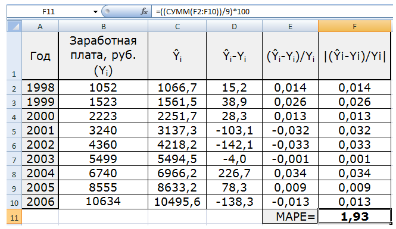The width and height of the screenshot is (396, 229).
Task: Click the year cell 2006
Action: (x=40, y=202)
